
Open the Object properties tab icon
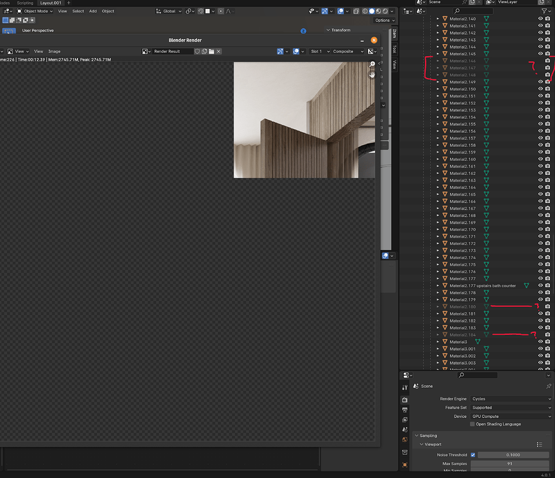pyautogui.click(x=405, y=465)
